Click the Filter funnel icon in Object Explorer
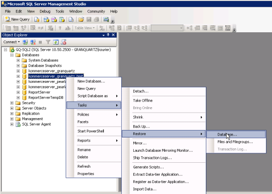The image size is (272, 194). [48, 42]
